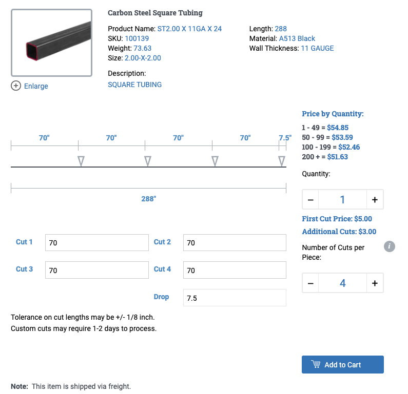Focus the Cut 1 length field
This screenshot has height=394, width=408.
pyautogui.click(x=97, y=242)
